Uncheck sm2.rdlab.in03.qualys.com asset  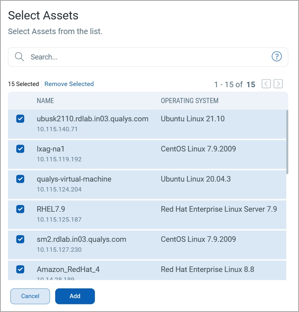click(20, 239)
